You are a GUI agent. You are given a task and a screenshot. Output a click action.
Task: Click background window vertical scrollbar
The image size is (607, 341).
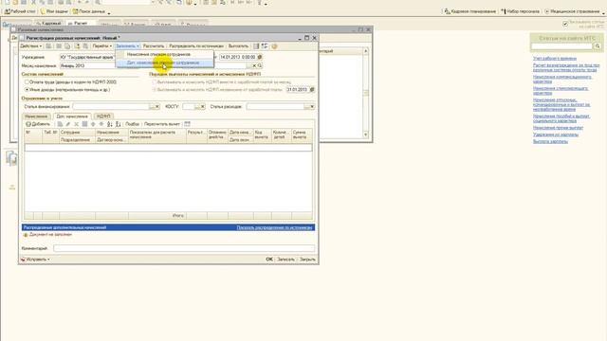[x=366, y=93]
